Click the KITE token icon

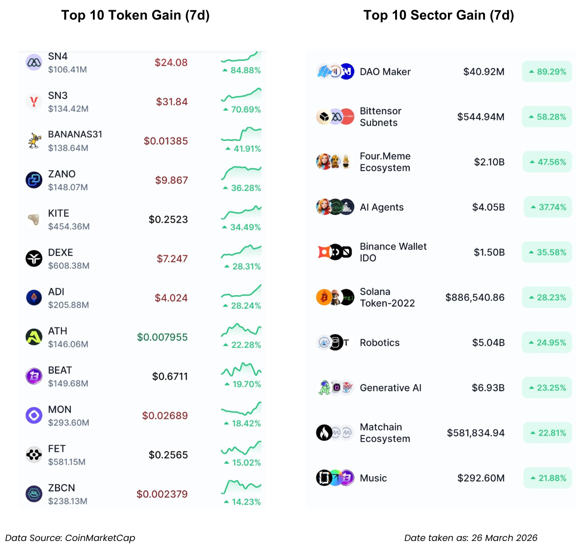click(34, 219)
